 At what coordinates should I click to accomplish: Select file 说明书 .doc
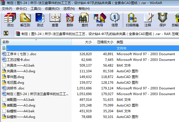click(15, 88)
